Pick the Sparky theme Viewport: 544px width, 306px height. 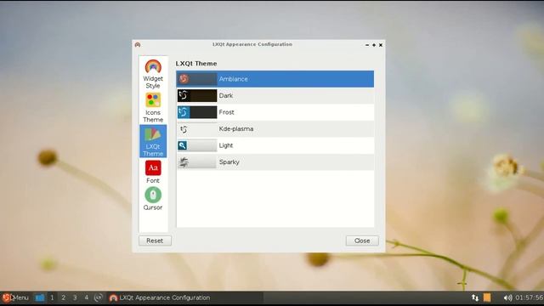point(275,162)
